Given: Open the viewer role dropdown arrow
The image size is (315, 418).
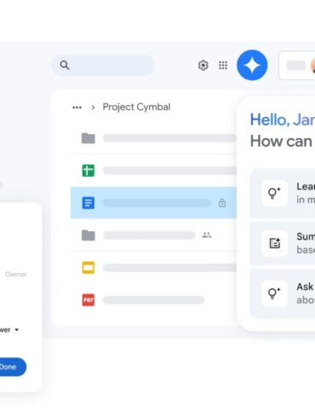Looking at the screenshot, I should [x=17, y=330].
